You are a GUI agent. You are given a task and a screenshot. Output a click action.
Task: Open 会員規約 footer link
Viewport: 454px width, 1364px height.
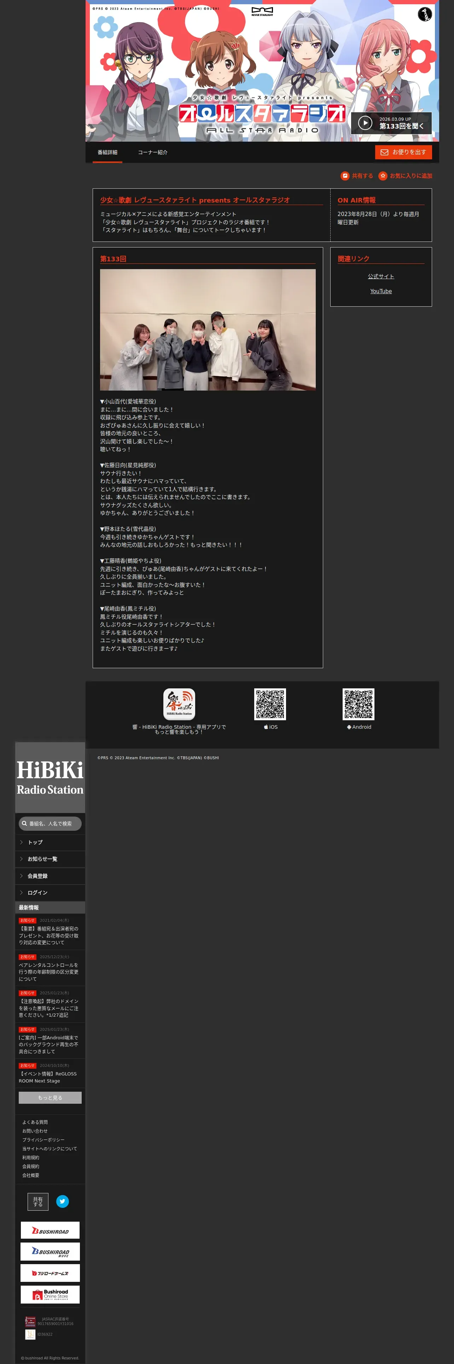31,1166
